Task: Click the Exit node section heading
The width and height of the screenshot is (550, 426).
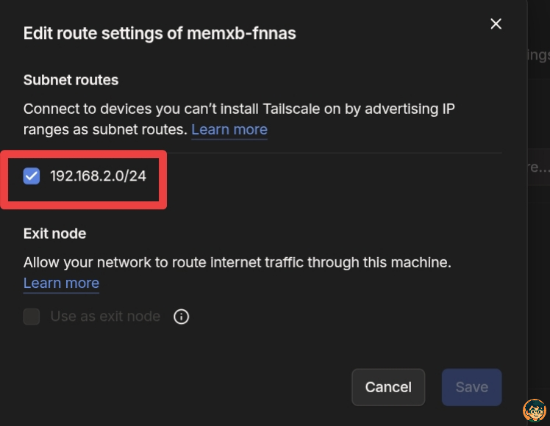Action: tap(54, 234)
